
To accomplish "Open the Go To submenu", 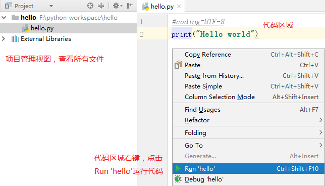I will coord(248,146).
